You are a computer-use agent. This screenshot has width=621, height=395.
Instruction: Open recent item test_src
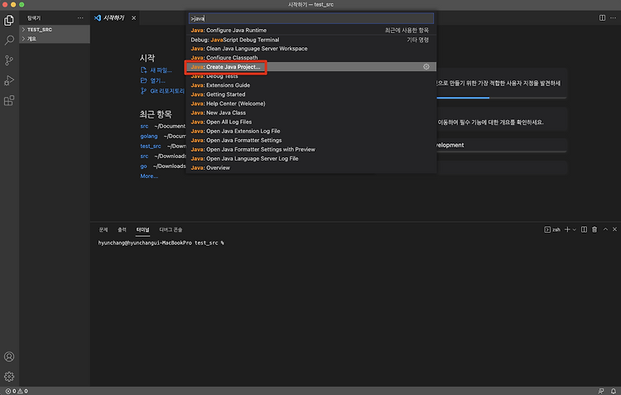click(151, 146)
